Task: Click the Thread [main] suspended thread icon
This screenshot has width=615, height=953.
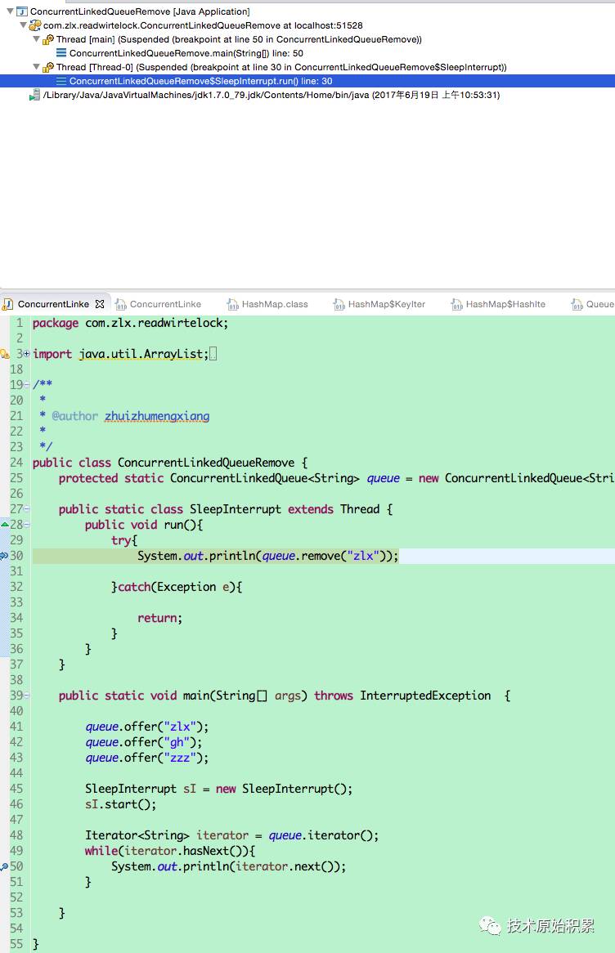Action: click(x=48, y=39)
